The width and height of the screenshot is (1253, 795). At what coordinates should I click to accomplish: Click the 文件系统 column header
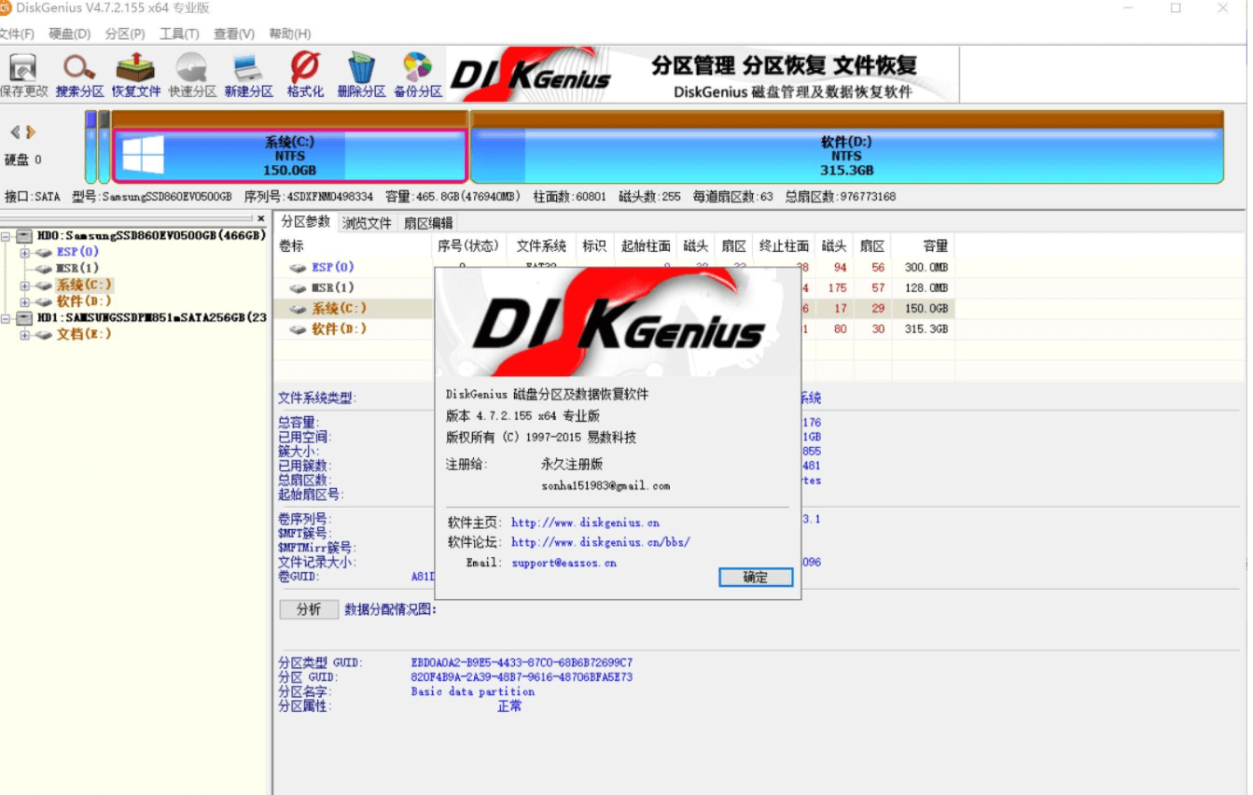pyautogui.click(x=542, y=246)
